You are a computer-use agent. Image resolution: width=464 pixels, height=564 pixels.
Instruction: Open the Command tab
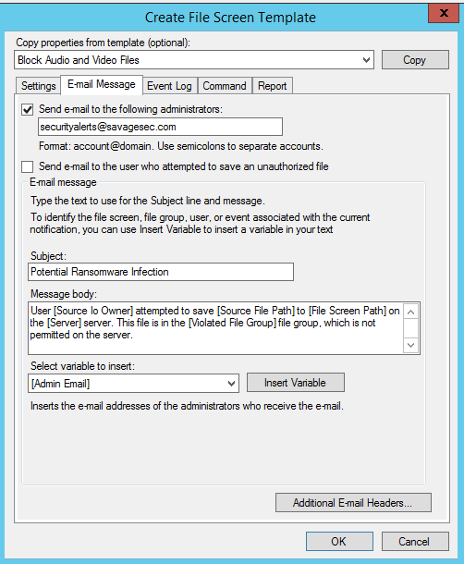(225, 86)
